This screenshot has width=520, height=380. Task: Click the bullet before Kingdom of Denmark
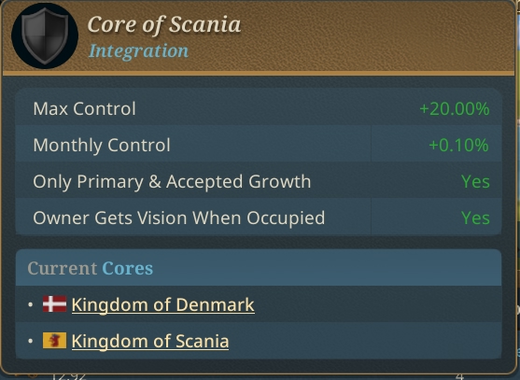(x=31, y=304)
